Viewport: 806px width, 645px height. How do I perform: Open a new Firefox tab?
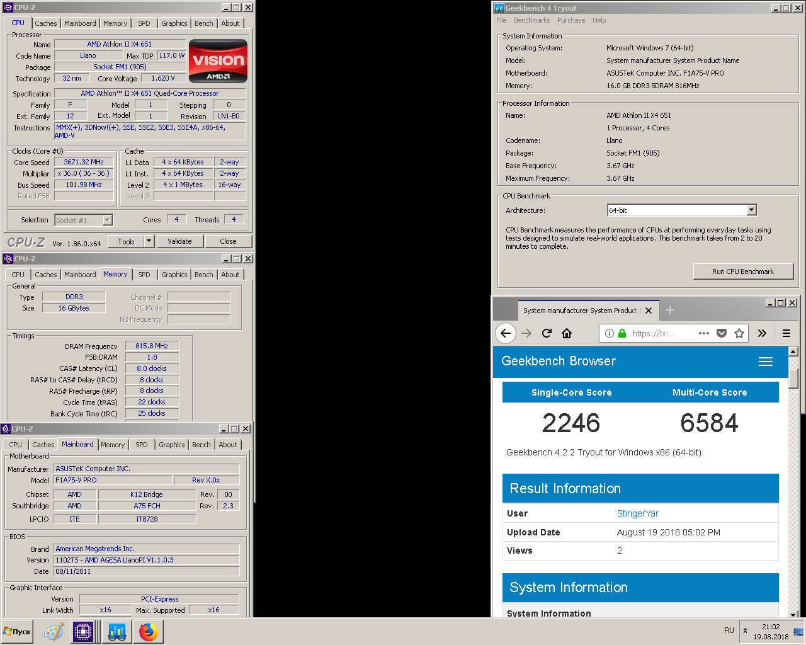point(670,310)
